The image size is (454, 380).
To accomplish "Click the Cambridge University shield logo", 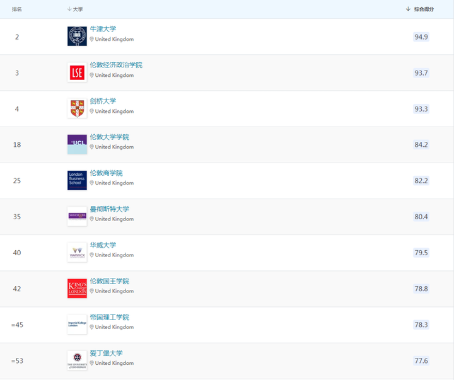I will point(77,108).
